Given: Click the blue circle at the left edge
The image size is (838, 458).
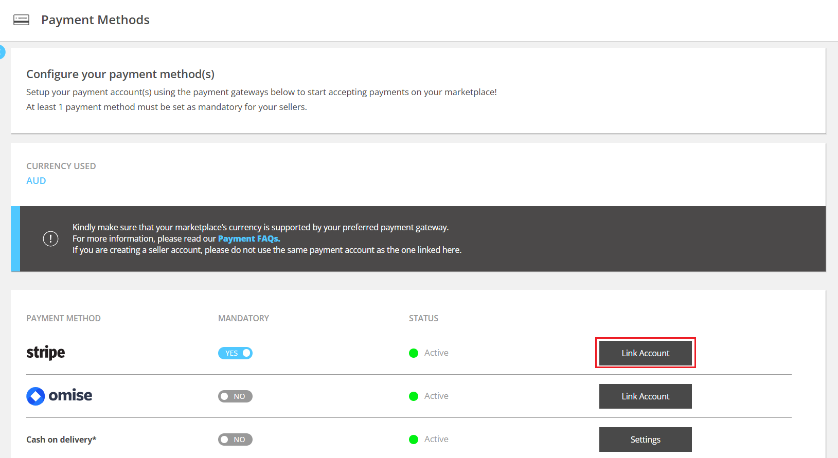Looking at the screenshot, I should tap(2, 52).
